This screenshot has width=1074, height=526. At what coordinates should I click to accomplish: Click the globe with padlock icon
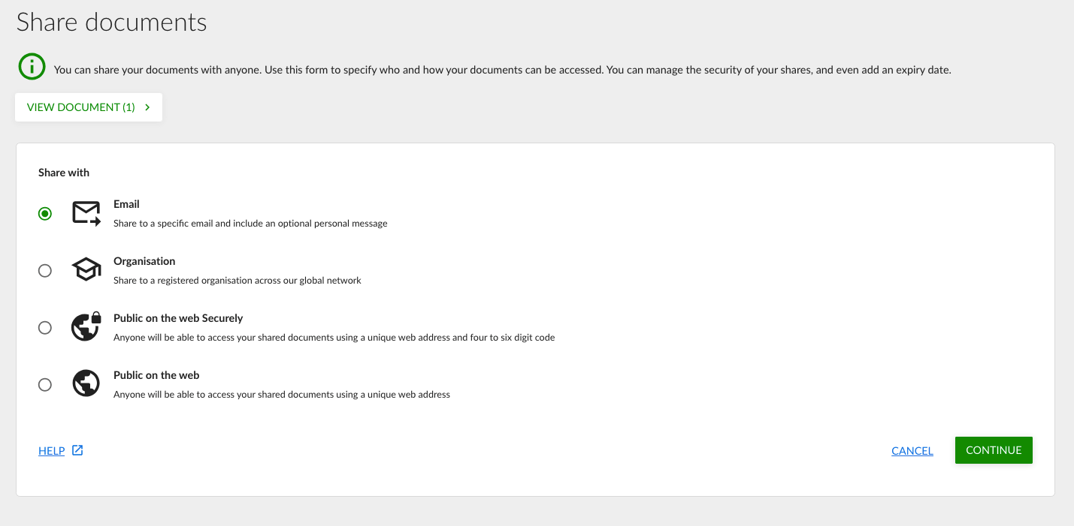click(x=86, y=327)
